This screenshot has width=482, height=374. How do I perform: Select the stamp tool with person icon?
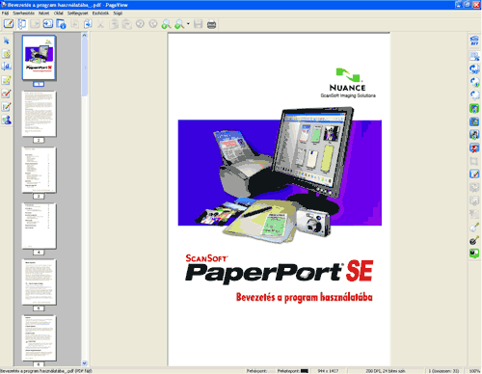(7, 120)
